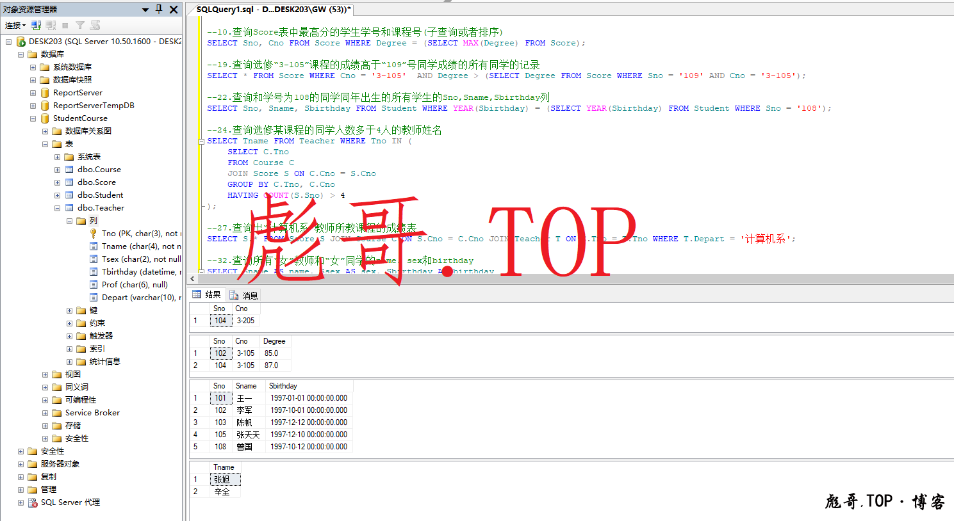This screenshot has height=521, width=954.
Task: Select the dbo.Score table icon
Action: [x=69, y=182]
